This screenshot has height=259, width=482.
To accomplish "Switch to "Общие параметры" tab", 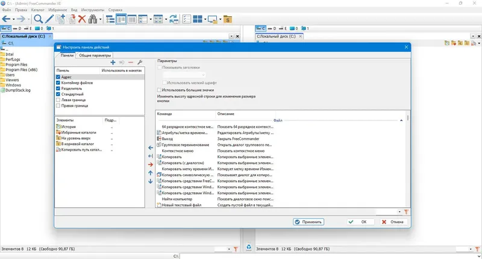I will tap(95, 55).
